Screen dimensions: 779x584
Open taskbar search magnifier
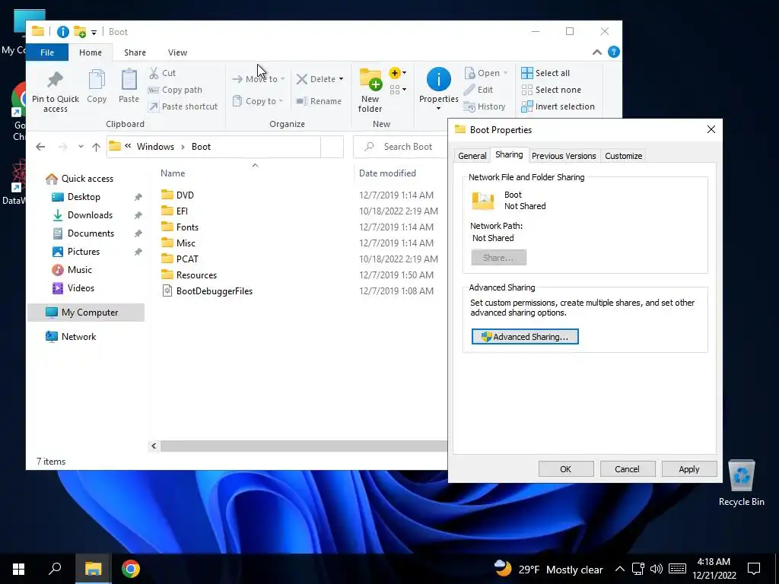[x=55, y=569]
